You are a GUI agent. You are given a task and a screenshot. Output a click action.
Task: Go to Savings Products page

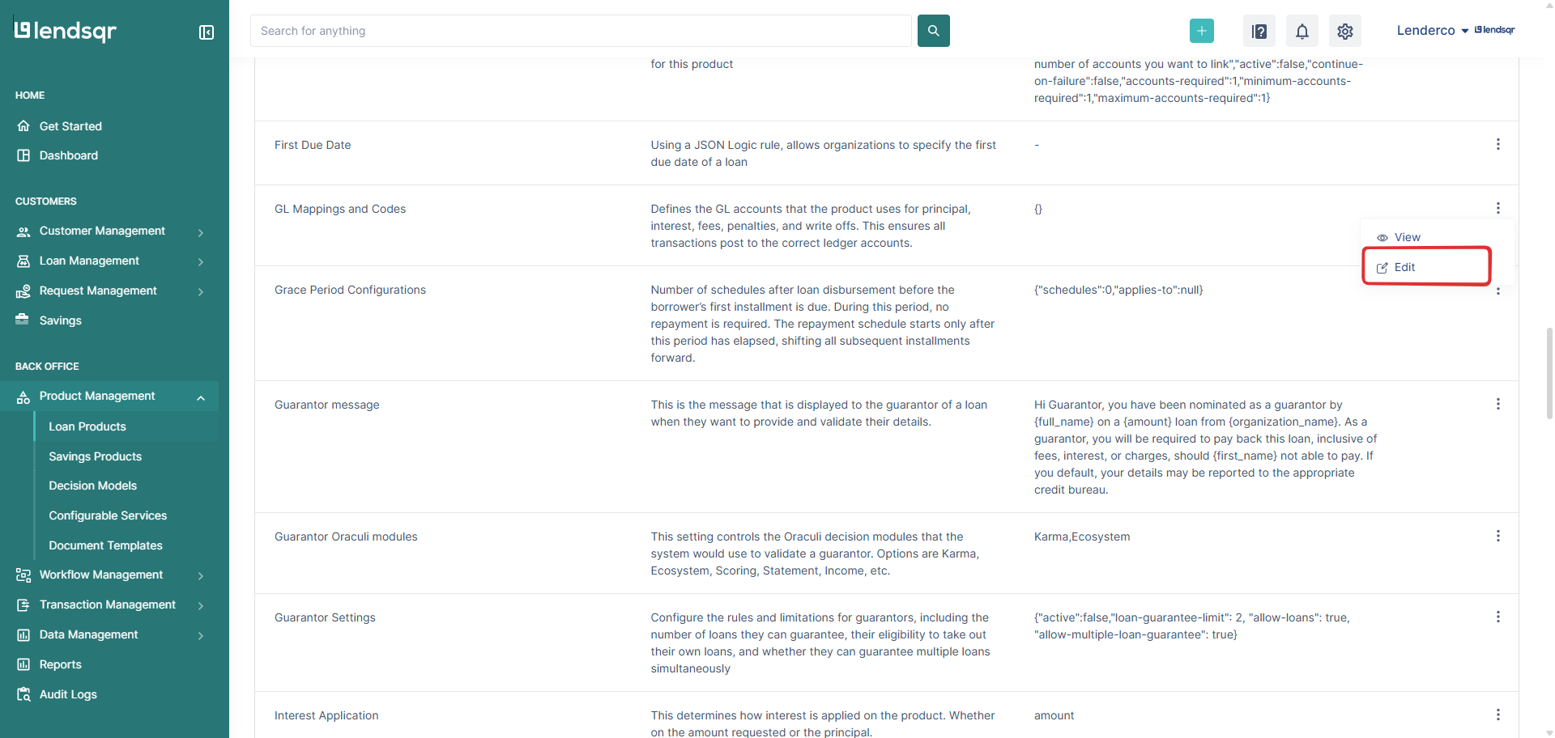[x=95, y=456]
